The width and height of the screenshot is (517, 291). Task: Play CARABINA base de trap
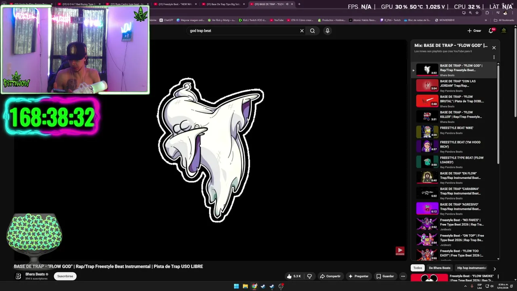(454, 193)
